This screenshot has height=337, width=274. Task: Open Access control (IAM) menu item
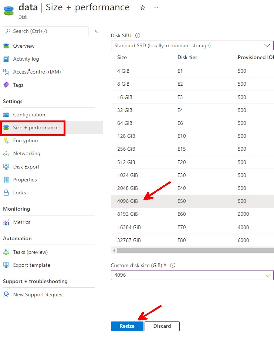coord(37,72)
